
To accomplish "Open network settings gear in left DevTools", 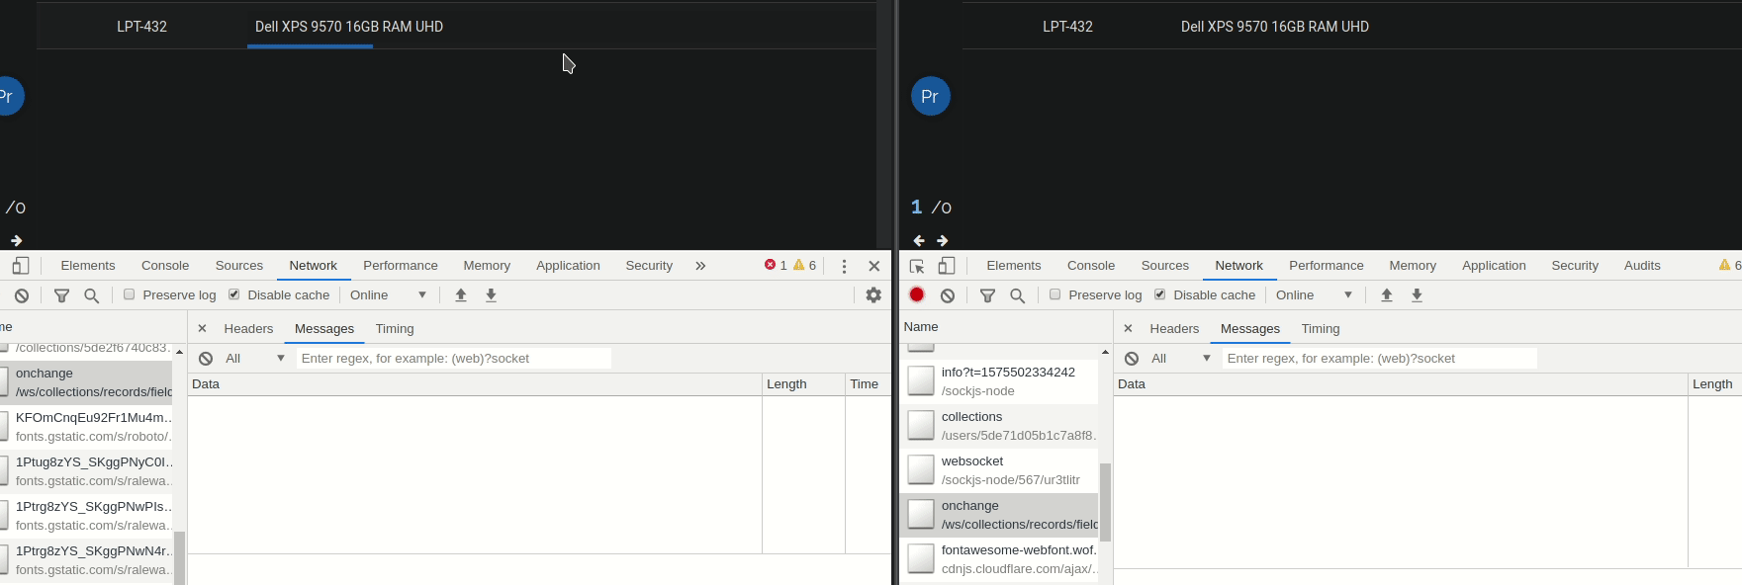I will (x=873, y=294).
